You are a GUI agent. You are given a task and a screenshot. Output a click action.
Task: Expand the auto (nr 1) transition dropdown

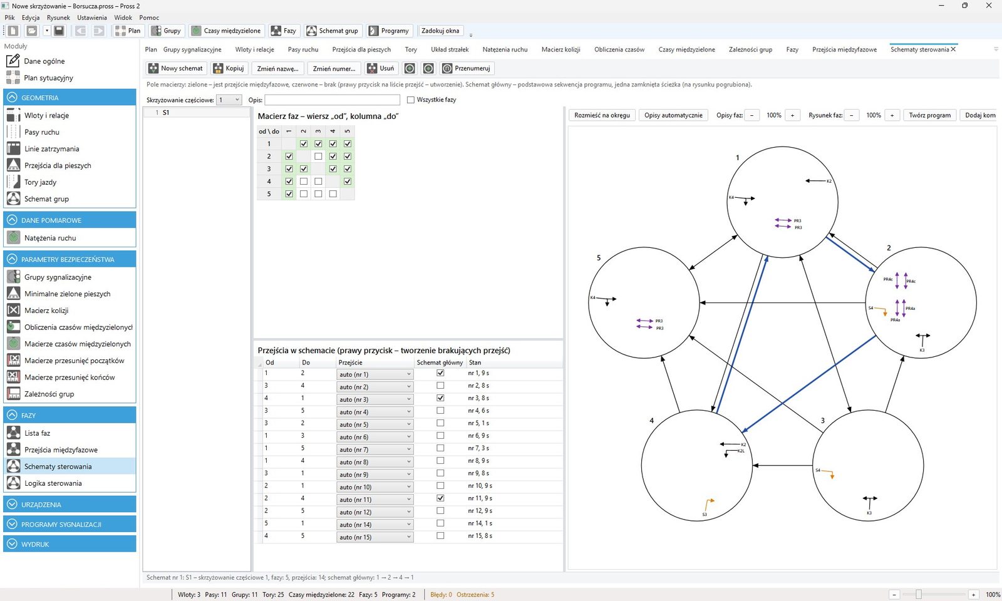(x=374, y=374)
